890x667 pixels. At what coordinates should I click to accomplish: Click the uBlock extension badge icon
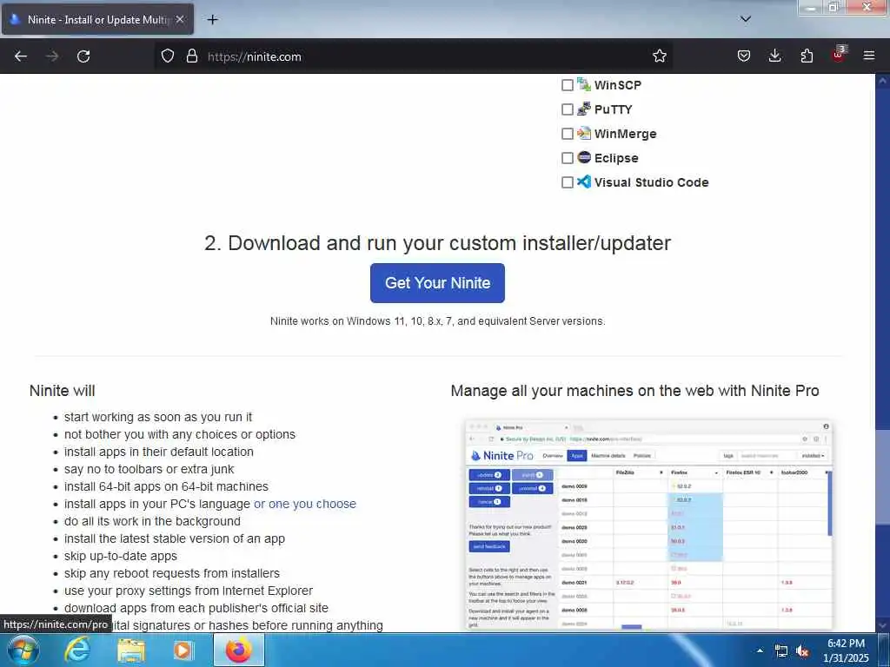pos(839,55)
